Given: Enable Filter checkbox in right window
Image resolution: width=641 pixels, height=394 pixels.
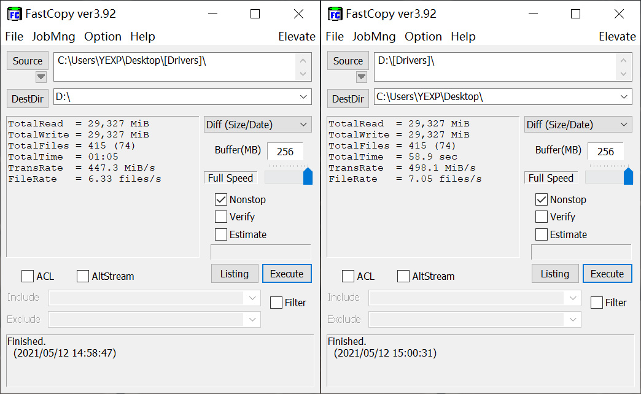Looking at the screenshot, I should coord(596,303).
